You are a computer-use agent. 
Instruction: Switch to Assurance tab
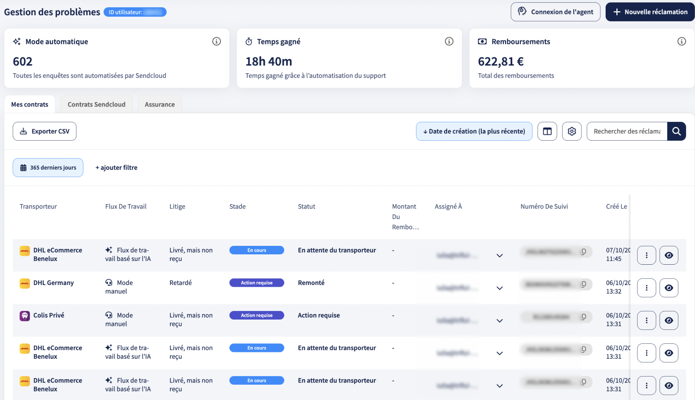(x=160, y=104)
